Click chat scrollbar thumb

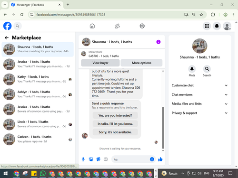pyautogui.click(x=163, y=128)
